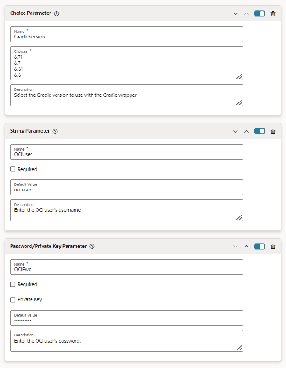The image size is (286, 368).
Task: Tick the Private Key checkbox
Action: point(13,299)
